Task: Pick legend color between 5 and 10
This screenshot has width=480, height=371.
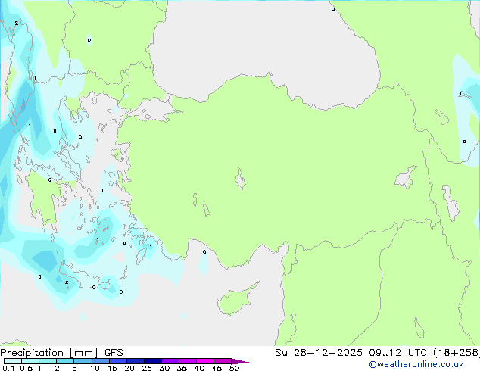Action: pos(83,361)
